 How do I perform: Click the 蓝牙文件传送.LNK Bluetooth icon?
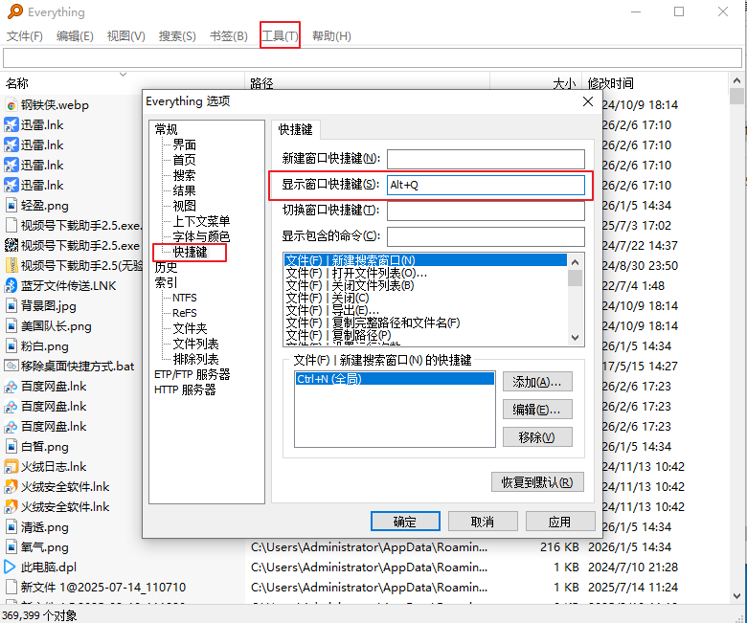pyautogui.click(x=11, y=286)
